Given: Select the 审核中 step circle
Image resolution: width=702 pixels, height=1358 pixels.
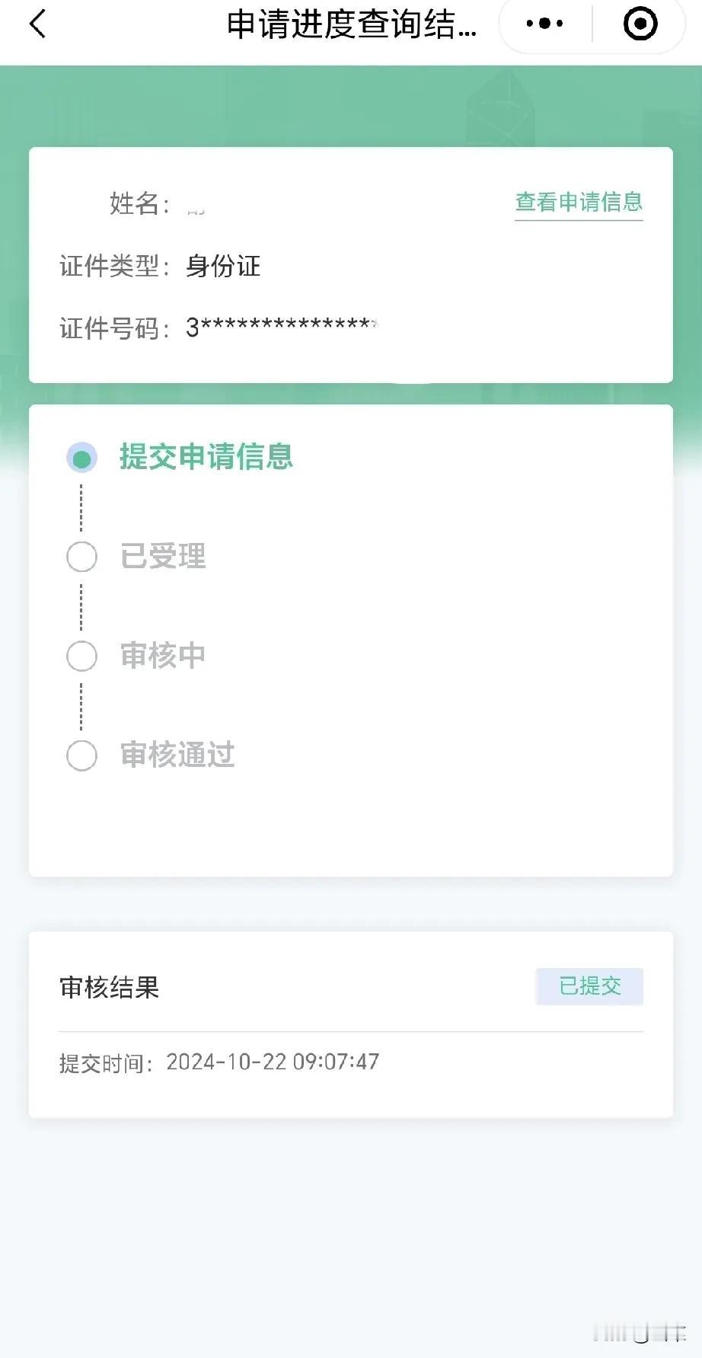Looking at the screenshot, I should point(81,656).
